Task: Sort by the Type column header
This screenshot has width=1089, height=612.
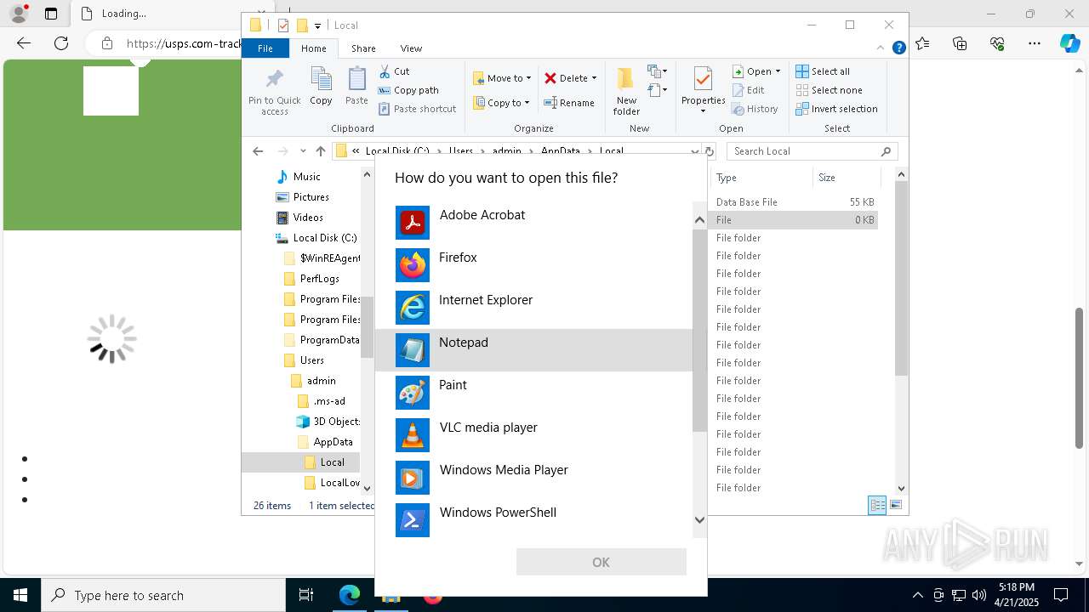Action: tap(761, 178)
